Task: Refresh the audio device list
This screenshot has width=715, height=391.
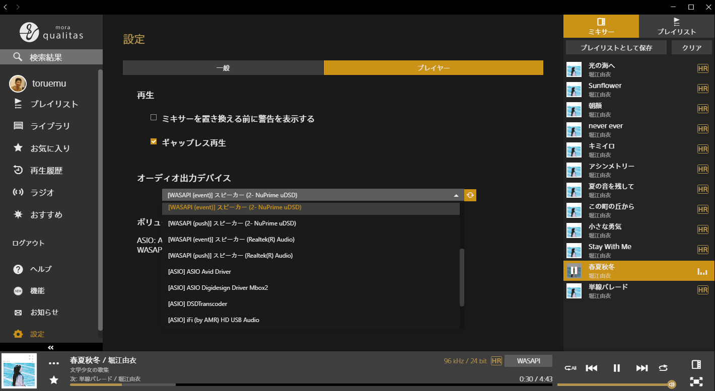Action: tap(470, 195)
